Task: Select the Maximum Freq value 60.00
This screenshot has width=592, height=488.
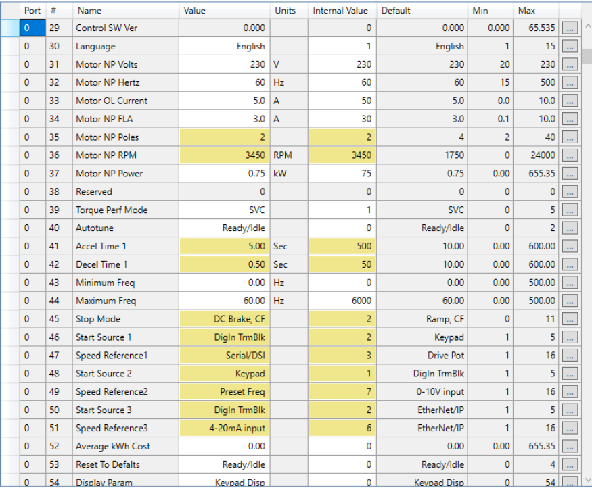Action: tap(224, 301)
